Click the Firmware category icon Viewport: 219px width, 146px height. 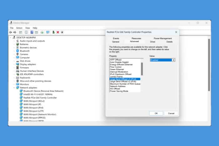pos(18,68)
